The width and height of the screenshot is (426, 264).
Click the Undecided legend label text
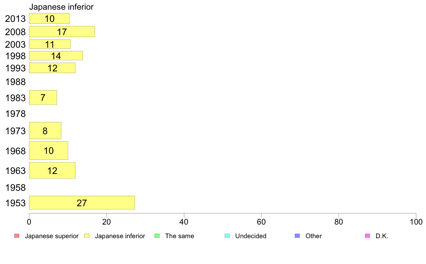(251, 236)
